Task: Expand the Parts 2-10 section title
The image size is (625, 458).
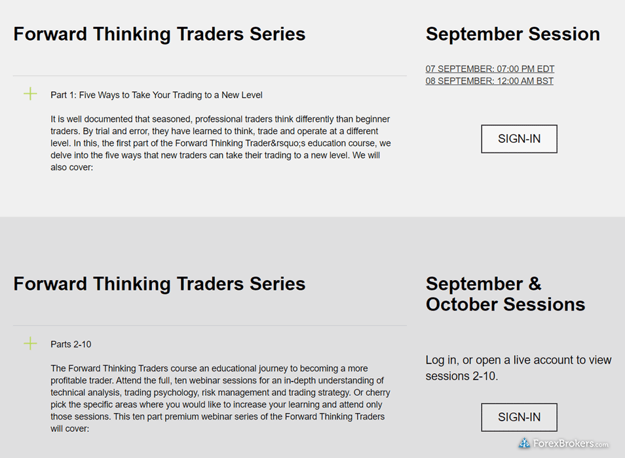Action: pos(71,344)
